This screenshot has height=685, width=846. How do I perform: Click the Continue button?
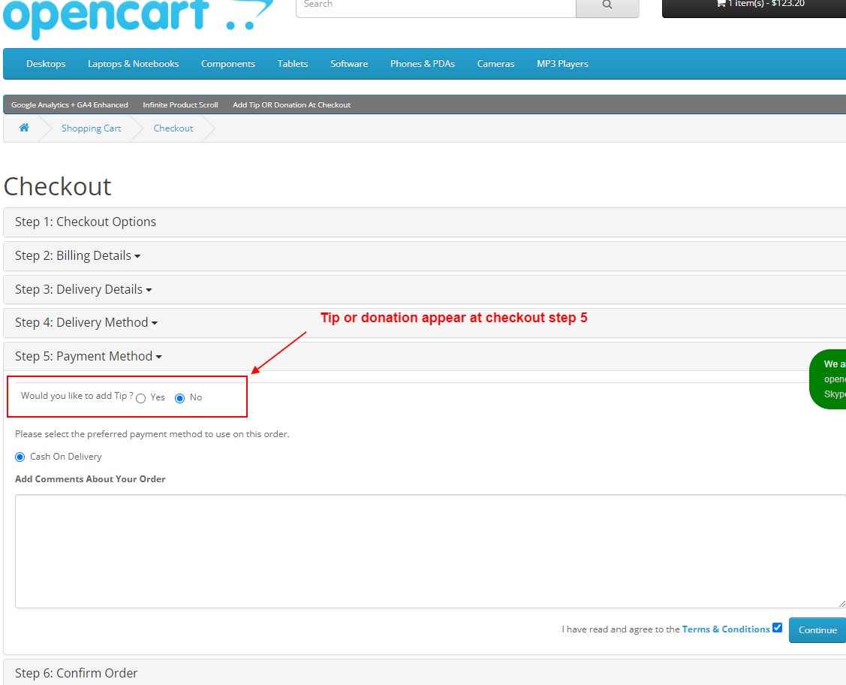817,629
